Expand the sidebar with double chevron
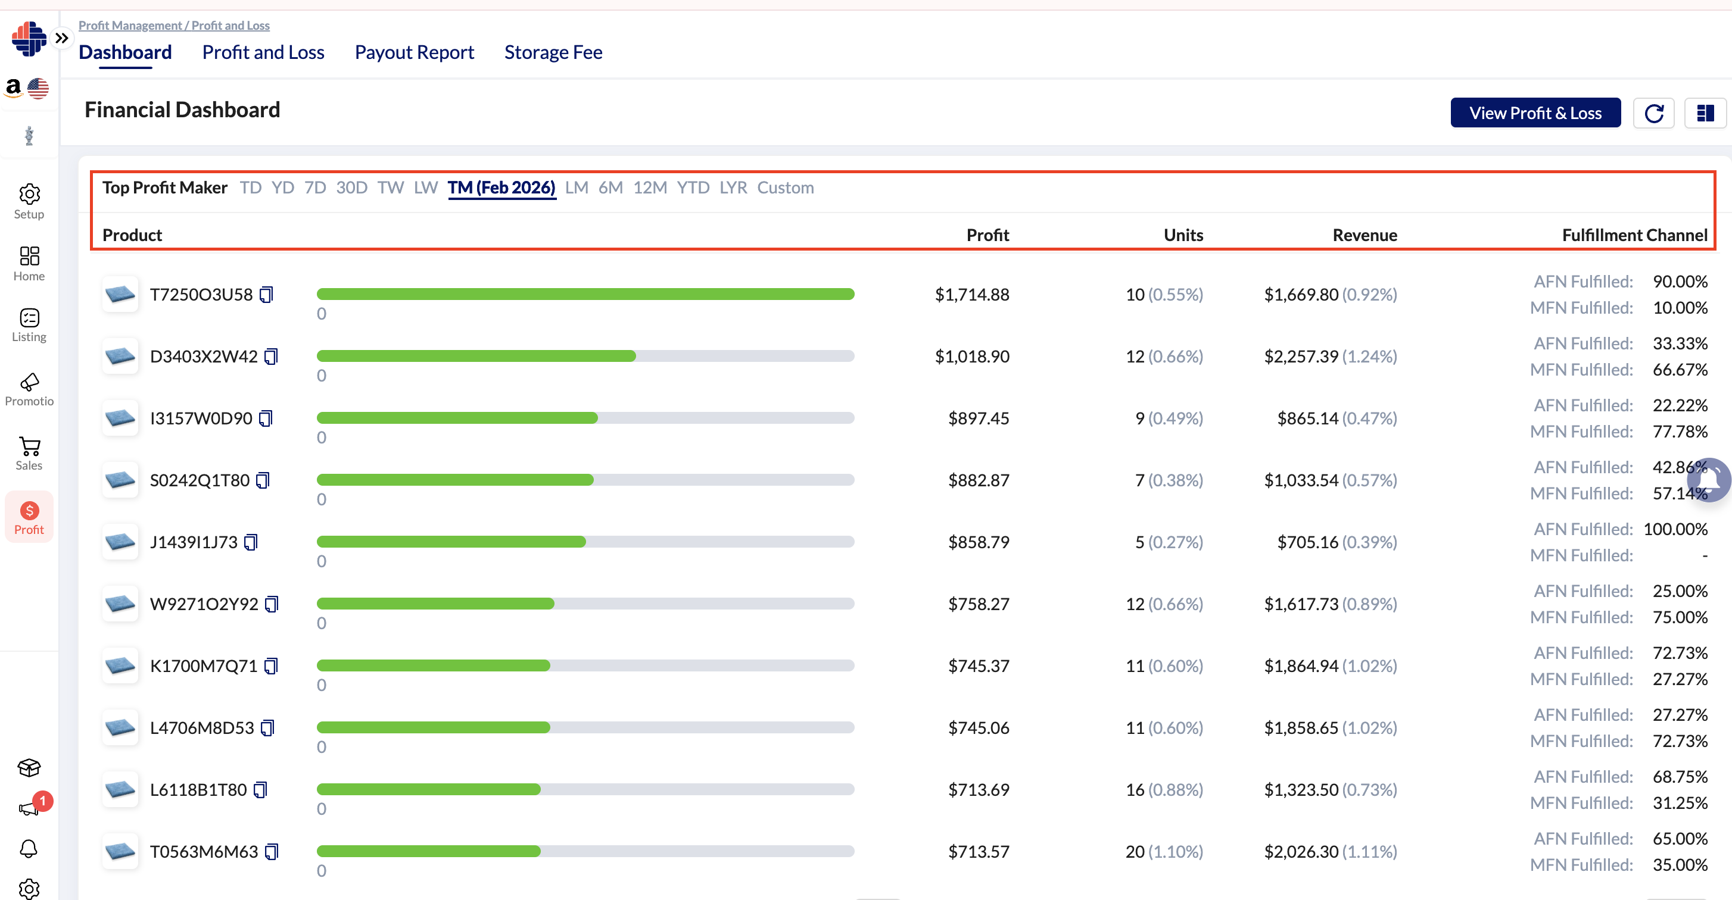Image resolution: width=1732 pixels, height=900 pixels. [x=62, y=38]
